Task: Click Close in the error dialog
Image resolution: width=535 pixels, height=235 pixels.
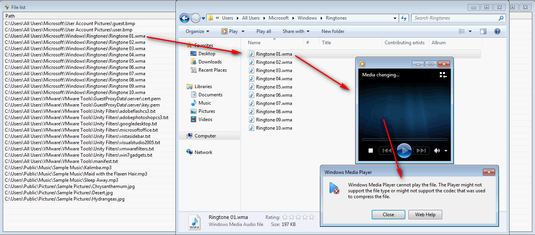Action: pos(389,215)
